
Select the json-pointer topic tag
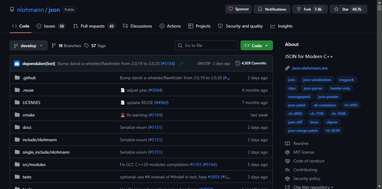328,97
